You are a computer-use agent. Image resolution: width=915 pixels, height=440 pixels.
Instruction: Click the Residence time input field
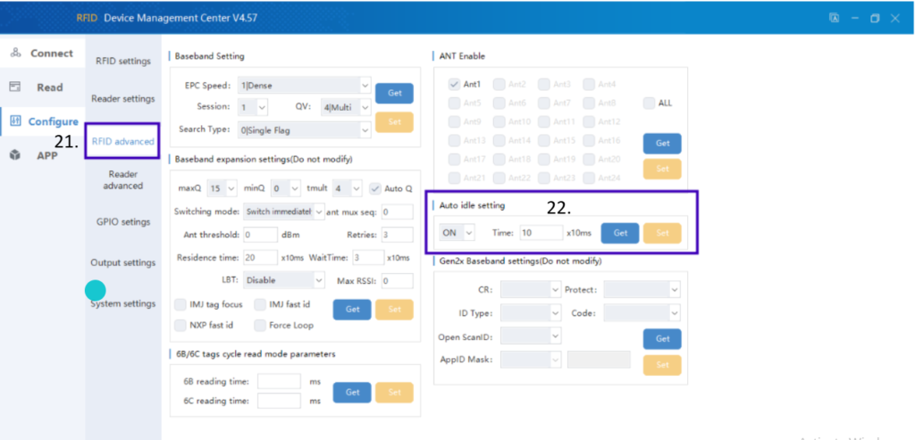[260, 258]
